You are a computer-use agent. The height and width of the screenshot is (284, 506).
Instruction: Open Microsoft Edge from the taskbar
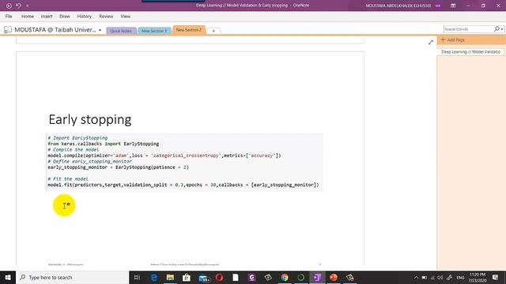point(154,277)
